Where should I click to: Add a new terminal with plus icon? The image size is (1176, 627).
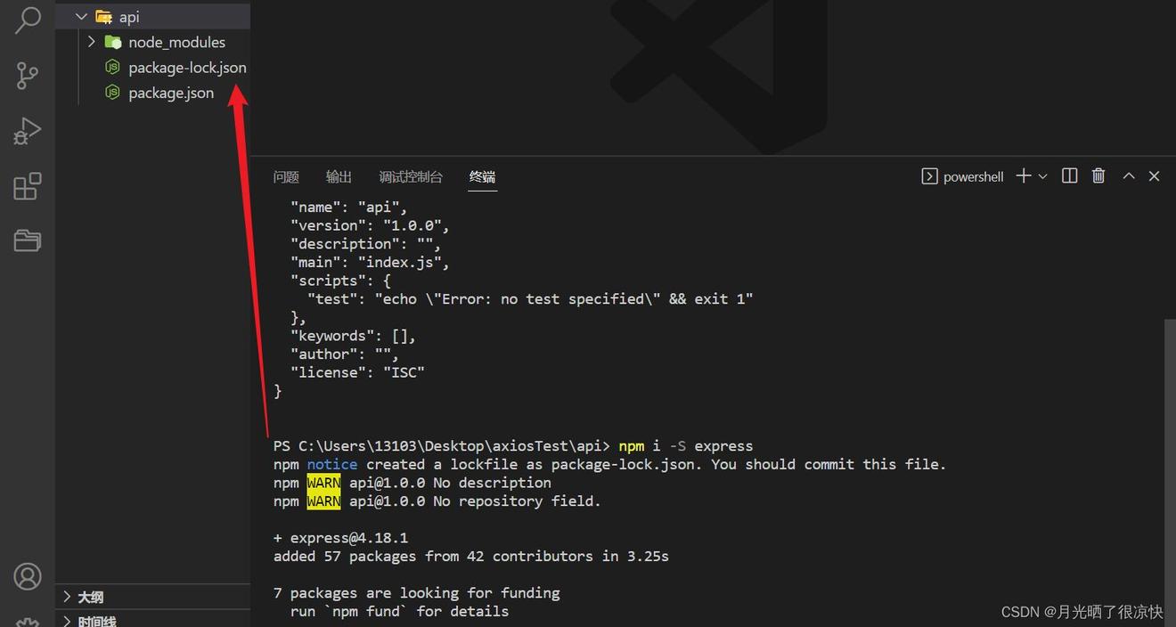(x=1023, y=176)
